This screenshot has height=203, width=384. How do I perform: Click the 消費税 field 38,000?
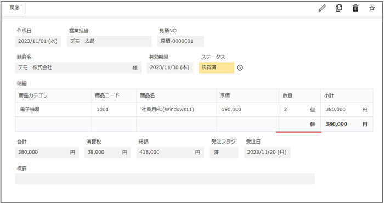tap(108, 153)
